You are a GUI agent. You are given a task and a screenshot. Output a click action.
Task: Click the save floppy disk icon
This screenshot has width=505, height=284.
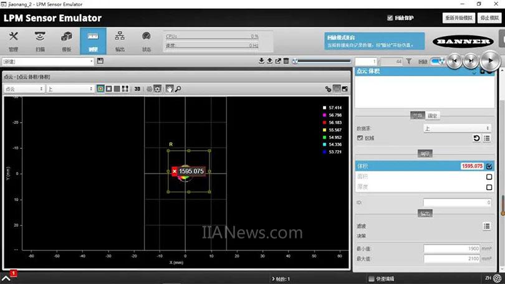tap(100, 61)
